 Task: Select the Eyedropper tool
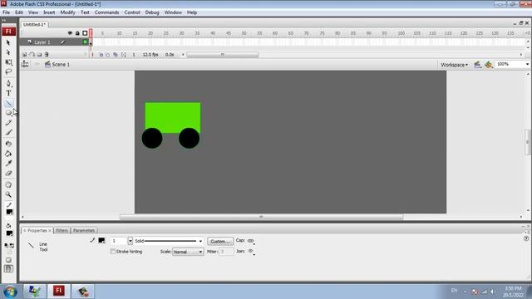[x=8, y=164]
